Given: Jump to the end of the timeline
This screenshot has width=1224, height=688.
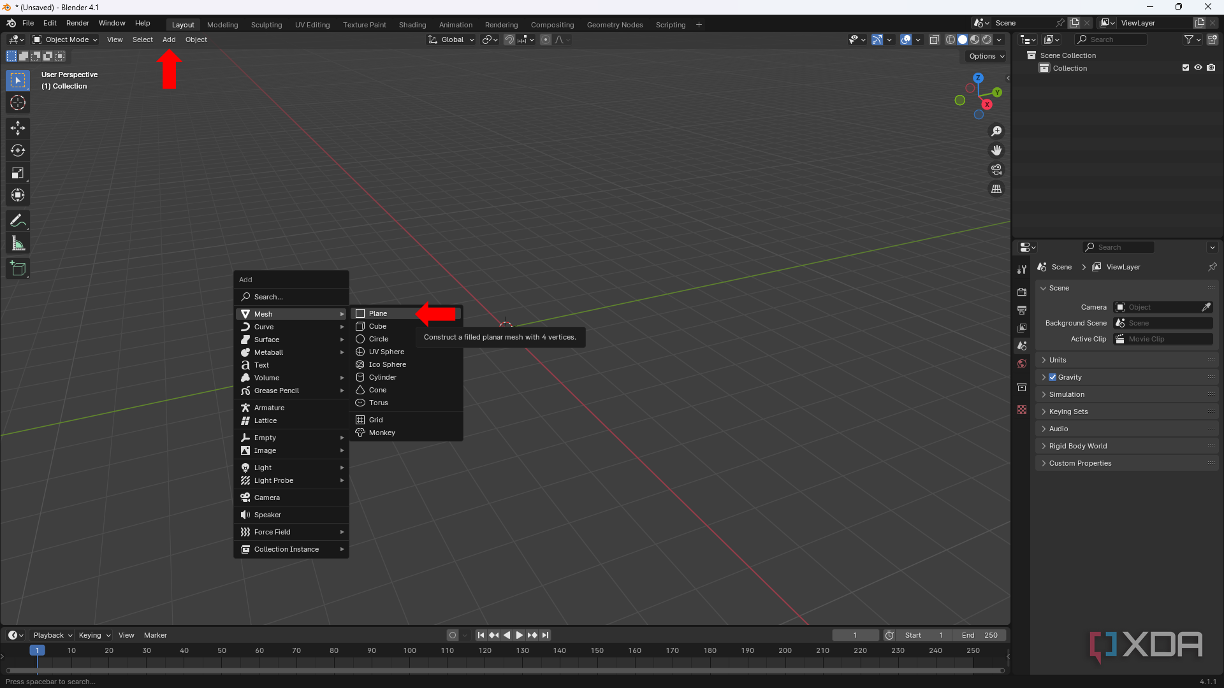Looking at the screenshot, I should [x=545, y=634].
